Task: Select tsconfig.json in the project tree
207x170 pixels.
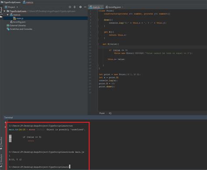Action: 18,22
